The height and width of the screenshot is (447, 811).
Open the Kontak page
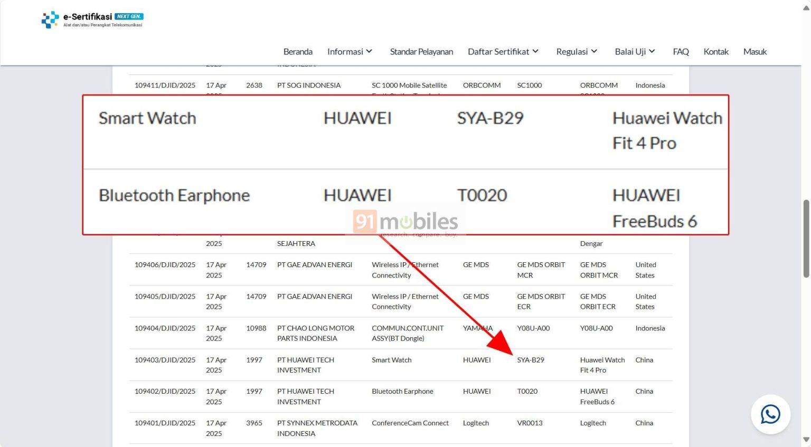pos(716,51)
